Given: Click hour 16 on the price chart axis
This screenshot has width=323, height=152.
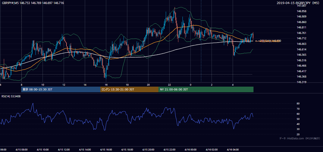Looking at the screenshot, I should [x=106, y=85].
